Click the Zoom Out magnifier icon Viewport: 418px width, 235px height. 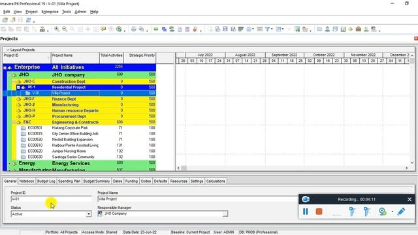click(x=65, y=29)
